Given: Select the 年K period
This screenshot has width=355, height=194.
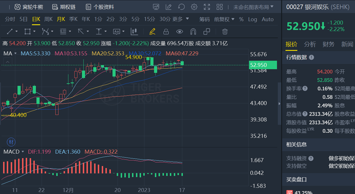Looking at the screenshot, I should (86, 19).
